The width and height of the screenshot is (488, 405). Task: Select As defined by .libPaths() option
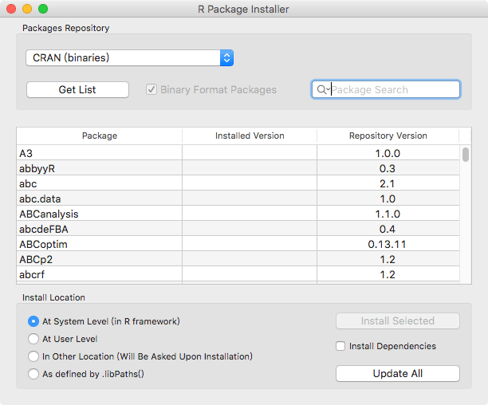click(x=33, y=374)
